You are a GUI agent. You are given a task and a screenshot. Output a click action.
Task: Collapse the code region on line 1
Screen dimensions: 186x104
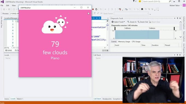(16, 21)
